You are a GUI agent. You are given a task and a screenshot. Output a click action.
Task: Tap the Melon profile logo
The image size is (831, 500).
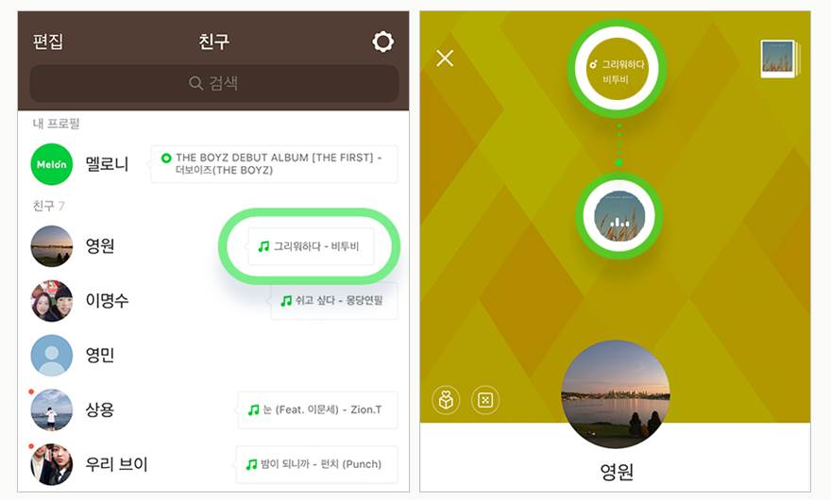coord(51,164)
